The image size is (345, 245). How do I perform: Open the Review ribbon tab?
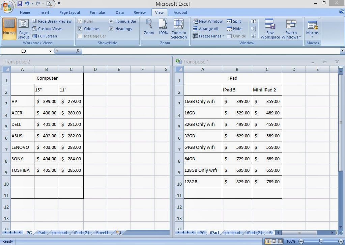140,12
